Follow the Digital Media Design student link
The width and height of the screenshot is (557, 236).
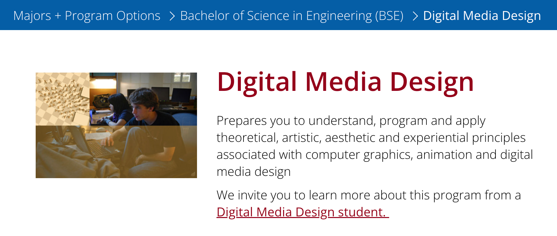pos(302,212)
